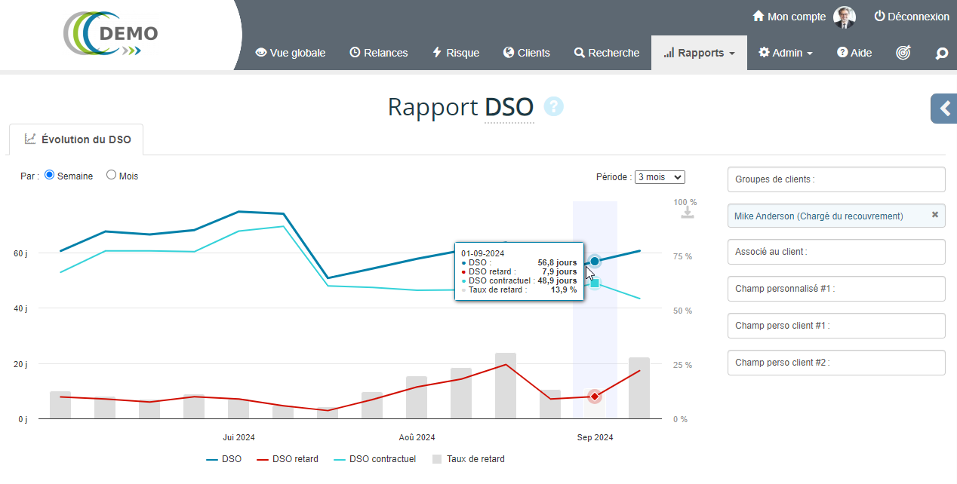Screen dimensions: 957x484
Task: Click the Groupes de clients filter field
Action: click(836, 179)
